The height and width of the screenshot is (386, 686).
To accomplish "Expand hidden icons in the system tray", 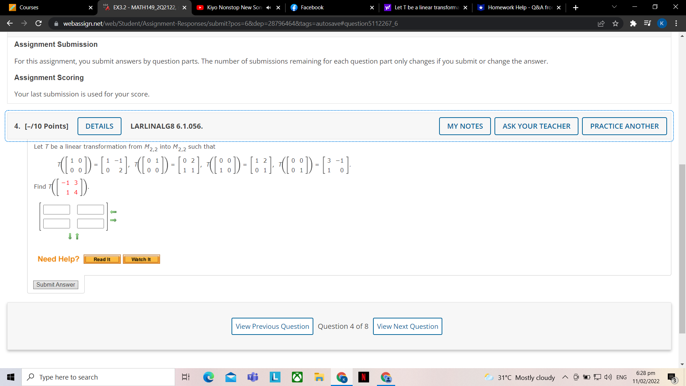I will click(565, 377).
